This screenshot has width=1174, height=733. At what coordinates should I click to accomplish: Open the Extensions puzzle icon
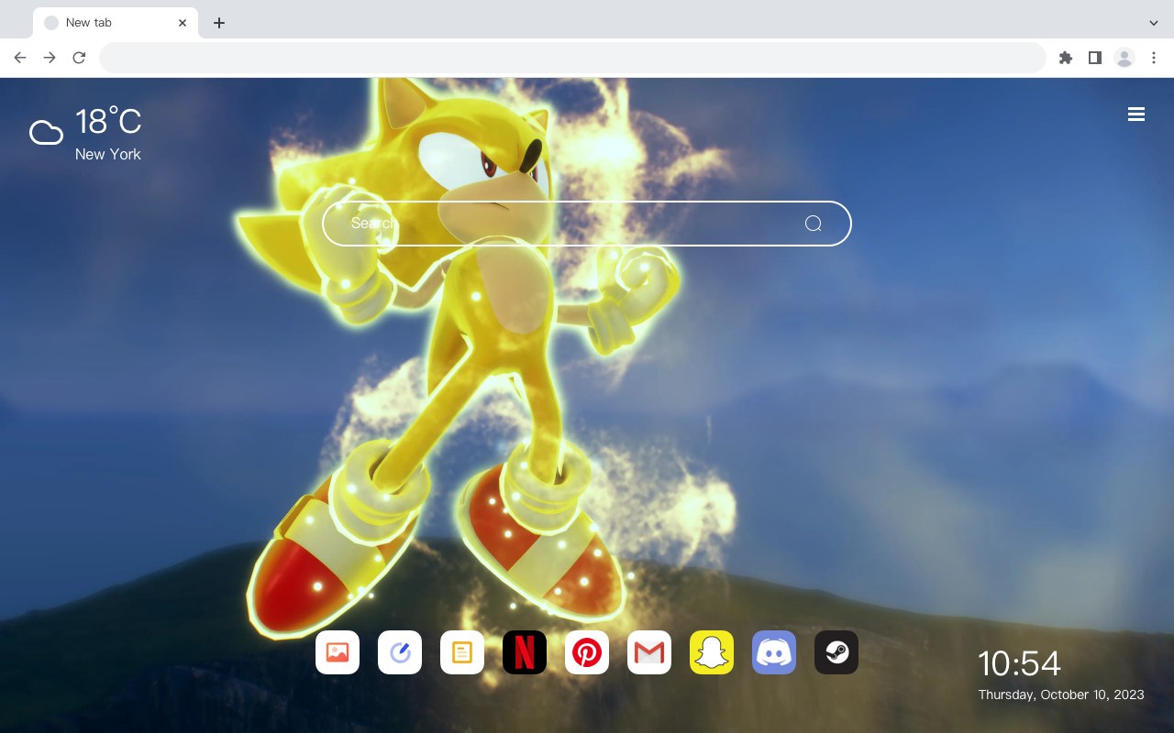coord(1066,58)
